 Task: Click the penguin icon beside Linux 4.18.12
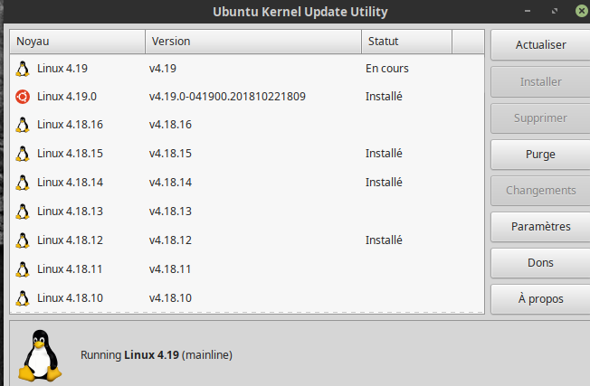24,240
